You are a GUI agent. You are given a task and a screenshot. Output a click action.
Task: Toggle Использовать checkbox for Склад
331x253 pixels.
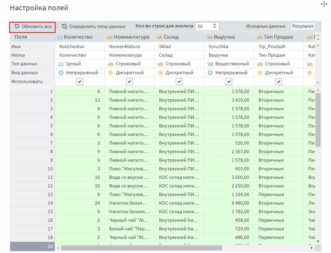[179, 82]
